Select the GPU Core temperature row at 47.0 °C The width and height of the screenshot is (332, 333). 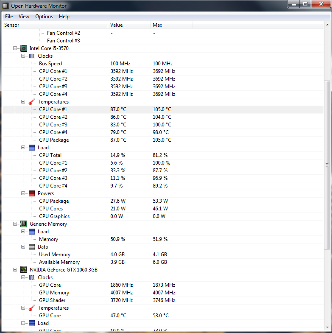163,316
